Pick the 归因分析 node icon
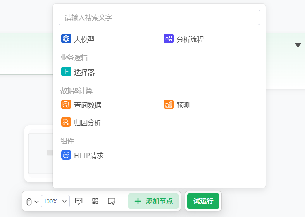This screenshot has height=217, width=305. pyautogui.click(x=66, y=122)
